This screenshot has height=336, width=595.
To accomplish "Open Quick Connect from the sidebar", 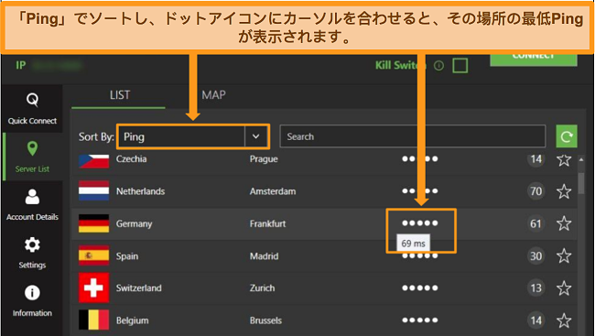I will tap(32, 109).
